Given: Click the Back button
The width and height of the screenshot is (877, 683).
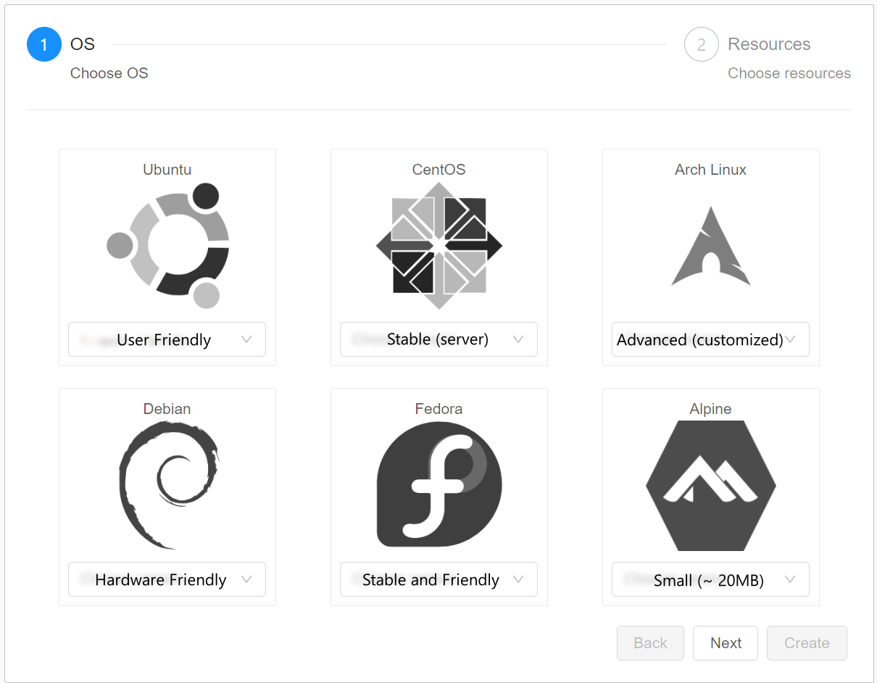Looking at the screenshot, I should pyautogui.click(x=650, y=643).
